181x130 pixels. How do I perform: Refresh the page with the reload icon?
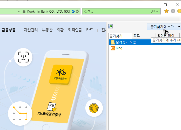pos(77,11)
